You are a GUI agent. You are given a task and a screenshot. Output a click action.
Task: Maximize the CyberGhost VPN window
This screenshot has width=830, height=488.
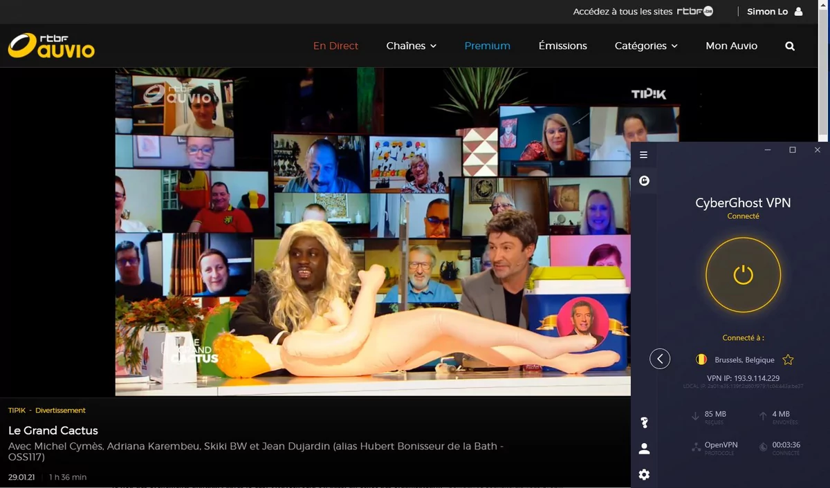tap(792, 150)
